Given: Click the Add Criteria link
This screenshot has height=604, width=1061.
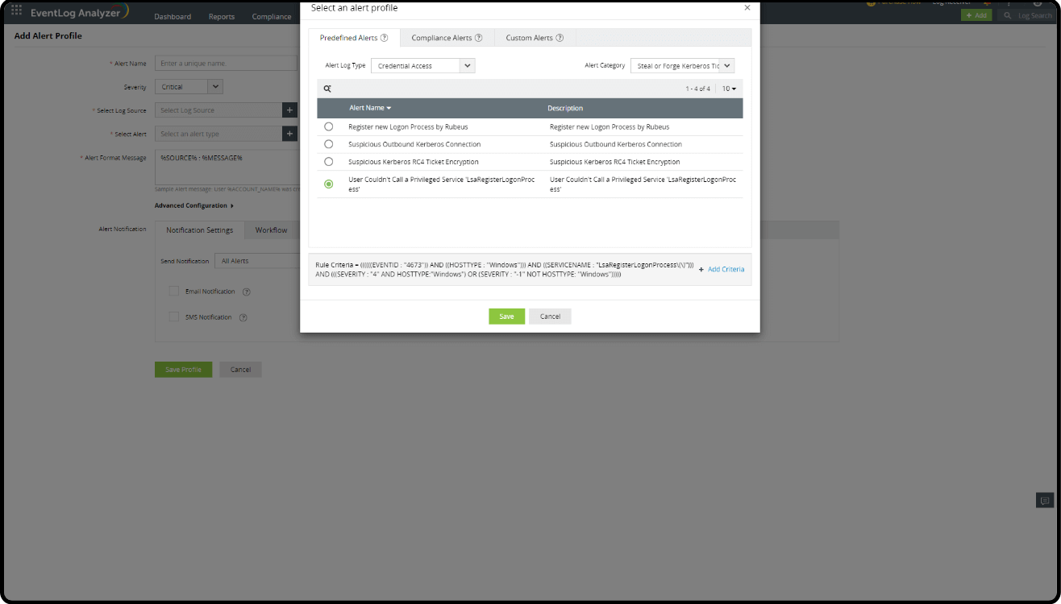Looking at the screenshot, I should click(726, 269).
